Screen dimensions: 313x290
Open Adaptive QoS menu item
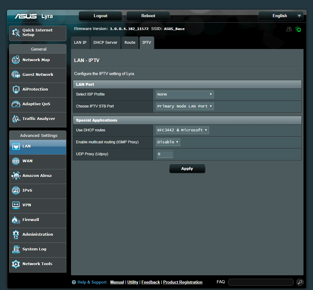(38, 105)
